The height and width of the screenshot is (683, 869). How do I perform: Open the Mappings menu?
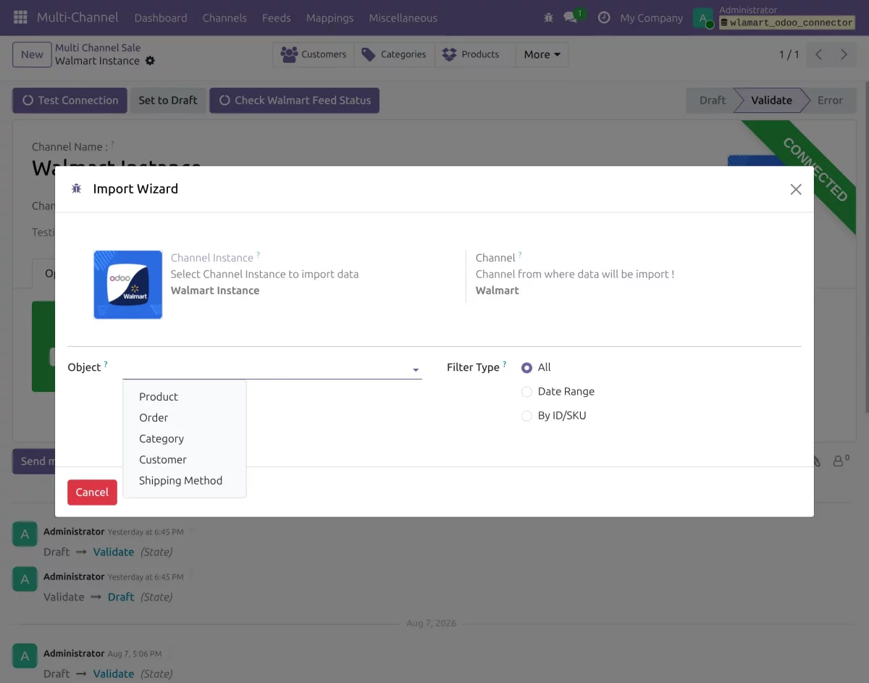(329, 17)
